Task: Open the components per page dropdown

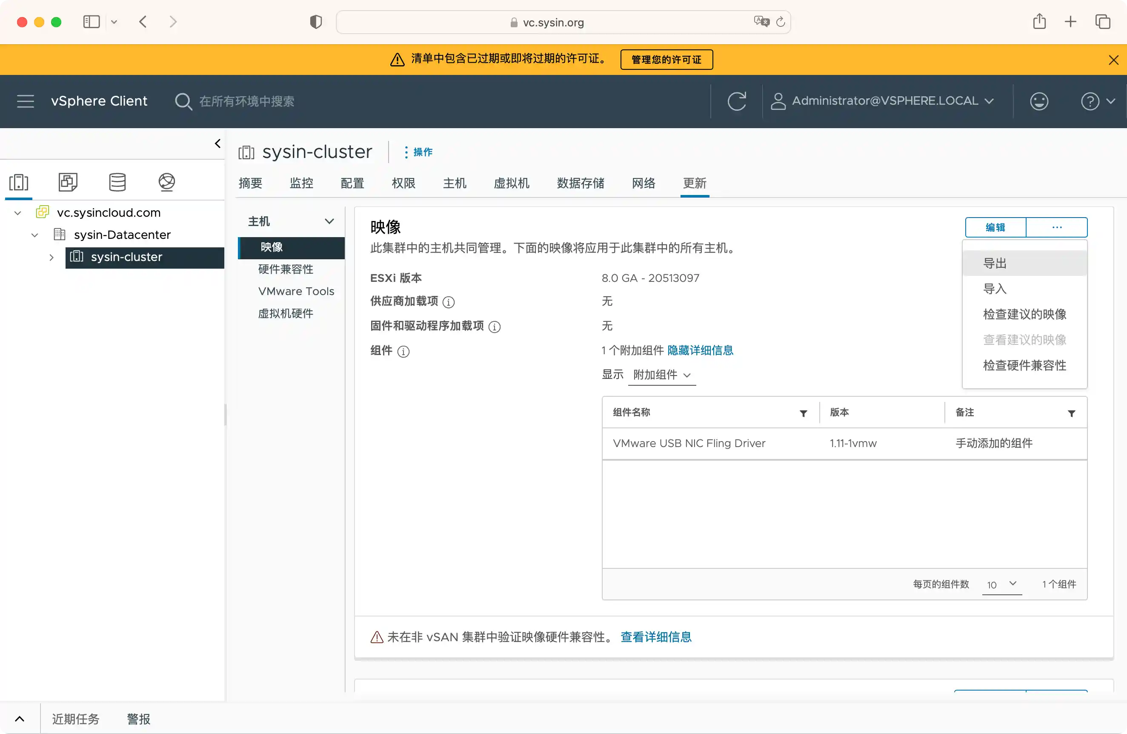Action: (x=1002, y=585)
